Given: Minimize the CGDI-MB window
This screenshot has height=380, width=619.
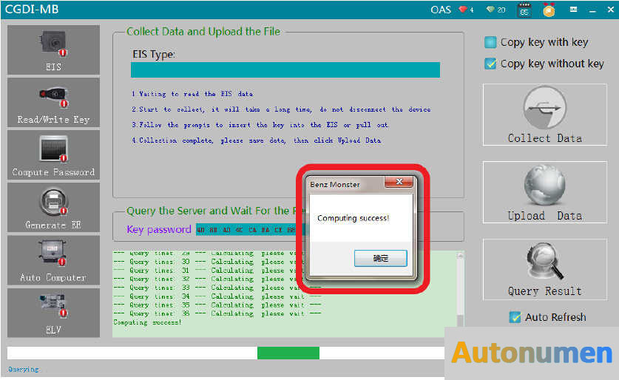Looking at the screenshot, I should pos(592,10).
